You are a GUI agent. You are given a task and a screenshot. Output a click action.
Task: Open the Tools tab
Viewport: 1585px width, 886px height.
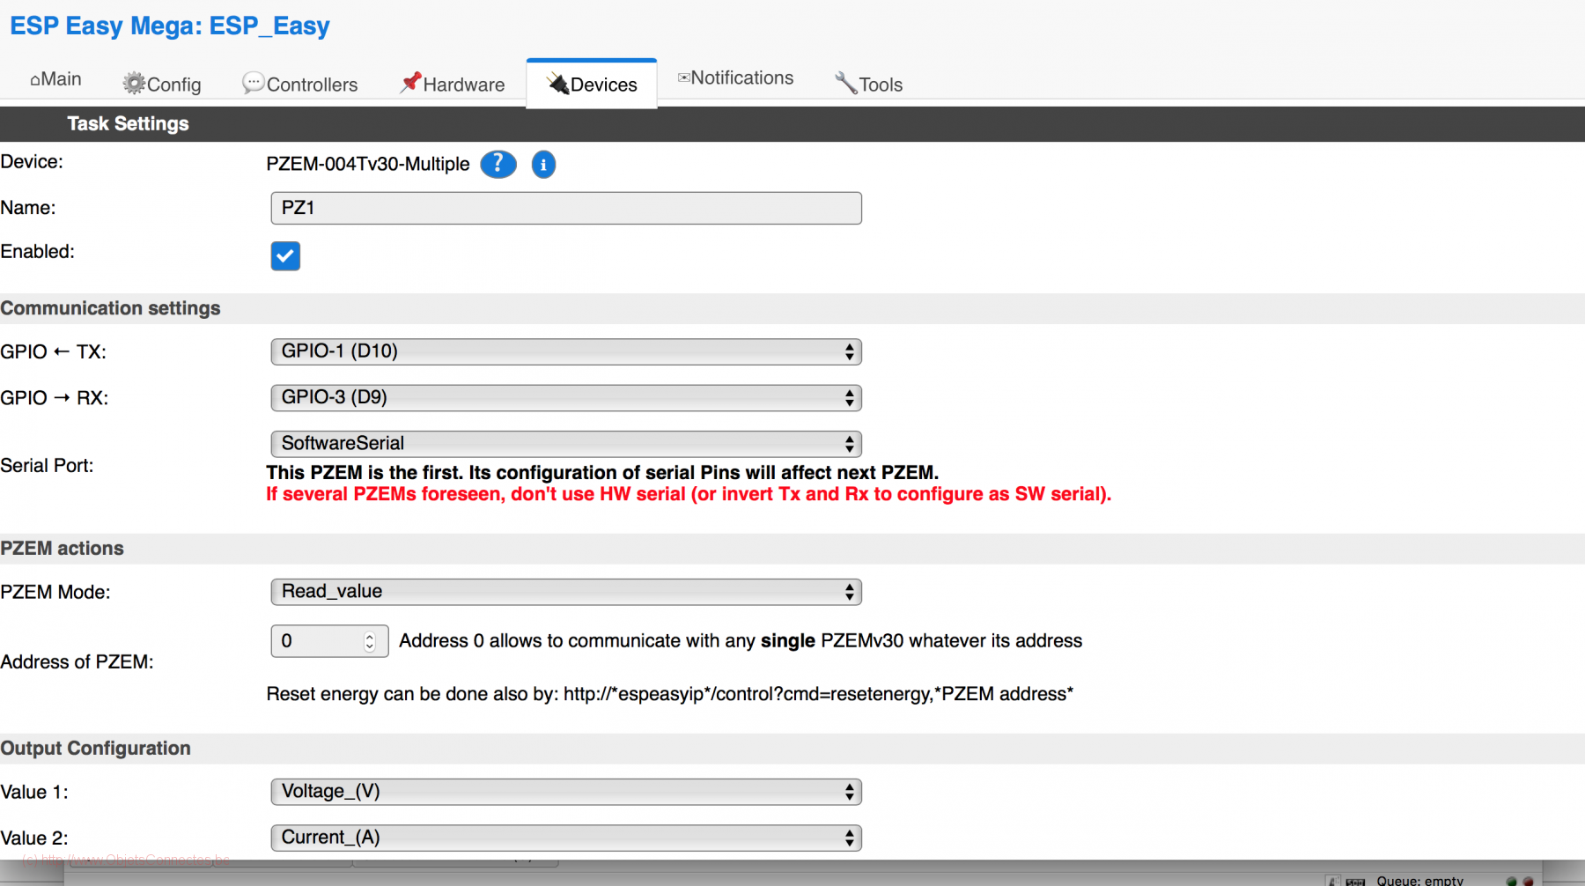[x=869, y=84]
